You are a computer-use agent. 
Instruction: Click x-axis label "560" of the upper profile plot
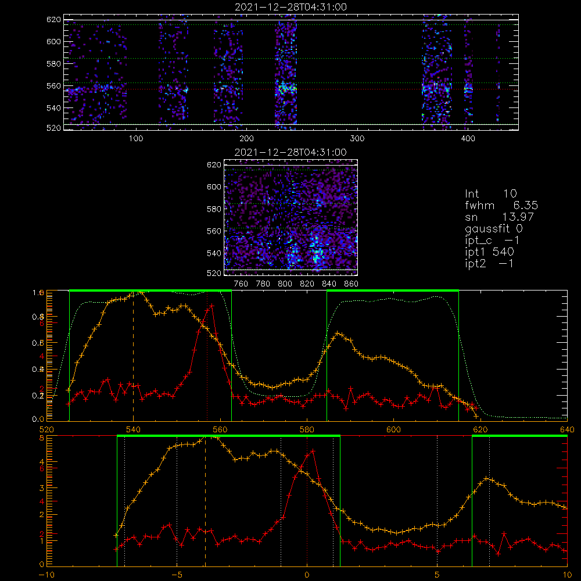(x=220, y=430)
